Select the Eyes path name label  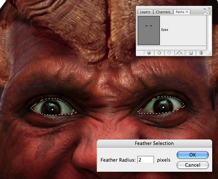[165, 30]
